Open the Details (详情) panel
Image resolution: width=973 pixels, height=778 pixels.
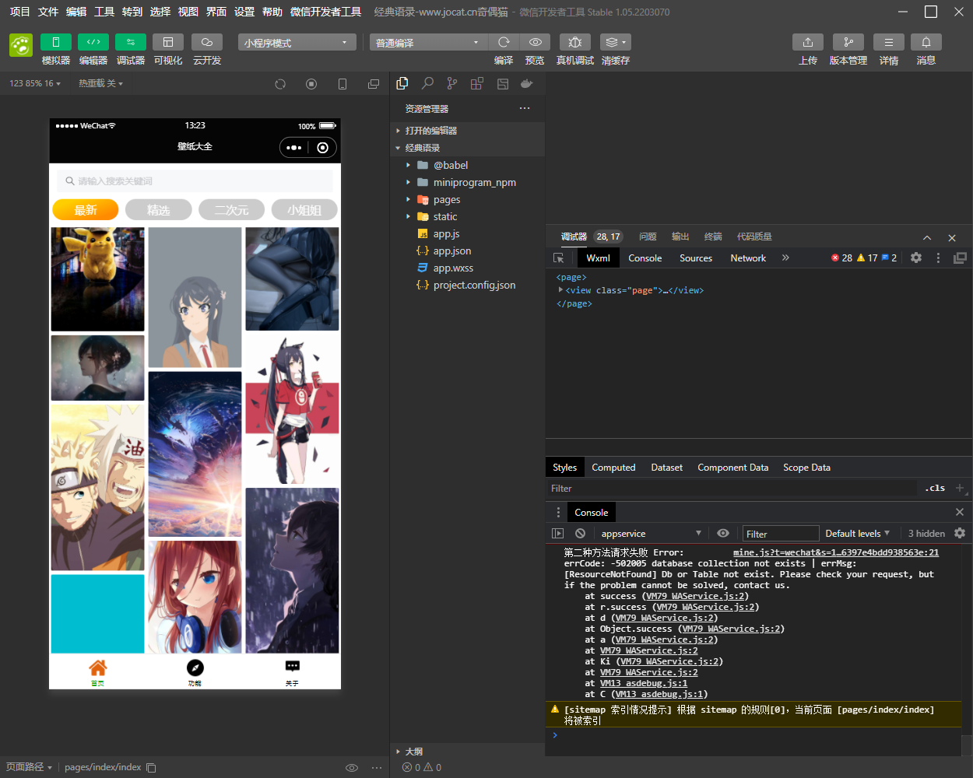(x=889, y=42)
